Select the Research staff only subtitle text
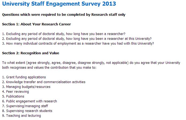 (64, 15)
